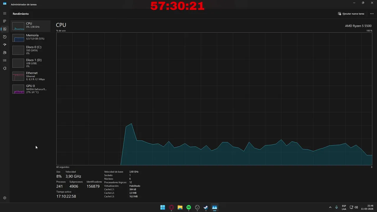Click the CPU usage graph area
Viewport: 377px width, 212px height.
pos(214,99)
